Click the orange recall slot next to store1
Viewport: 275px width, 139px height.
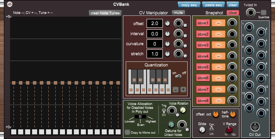pos(219,23)
